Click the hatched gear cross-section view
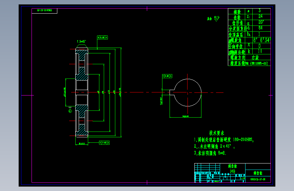Image resolution: width=294 pixels, height=191 pixels. 82,92
